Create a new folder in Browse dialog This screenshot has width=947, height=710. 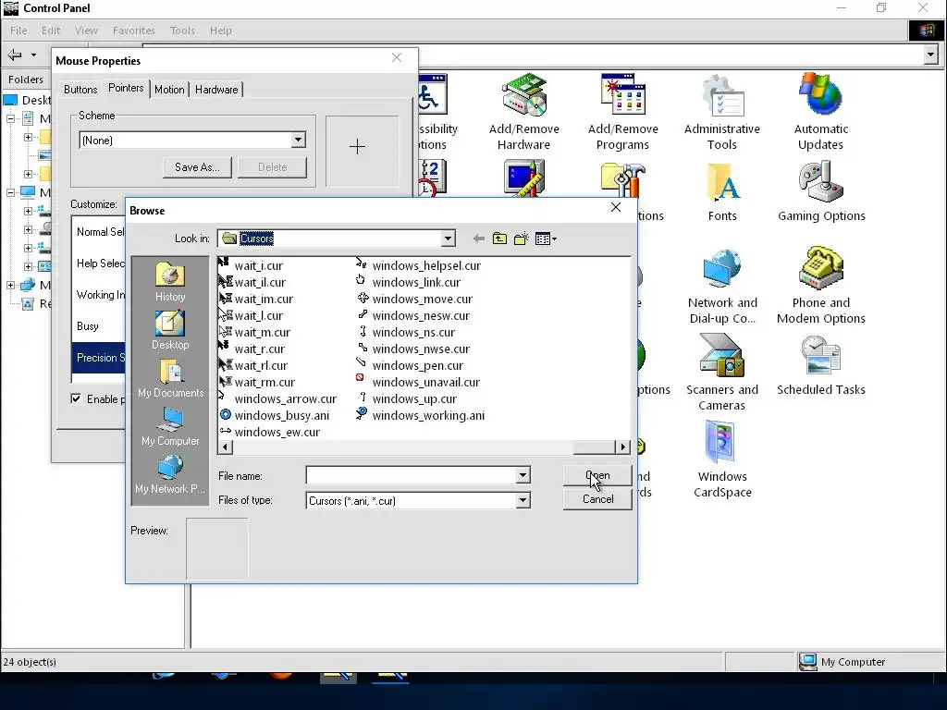[522, 239]
